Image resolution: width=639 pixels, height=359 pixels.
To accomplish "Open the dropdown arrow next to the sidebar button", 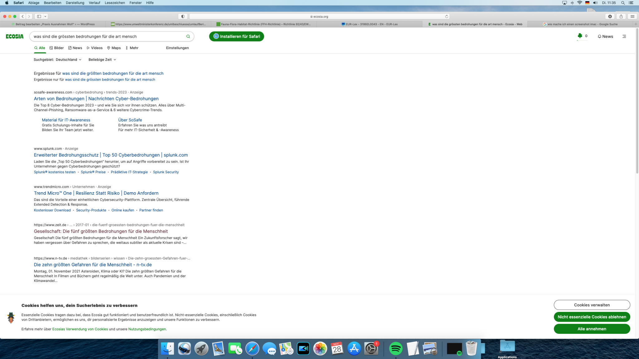I will point(46,17).
